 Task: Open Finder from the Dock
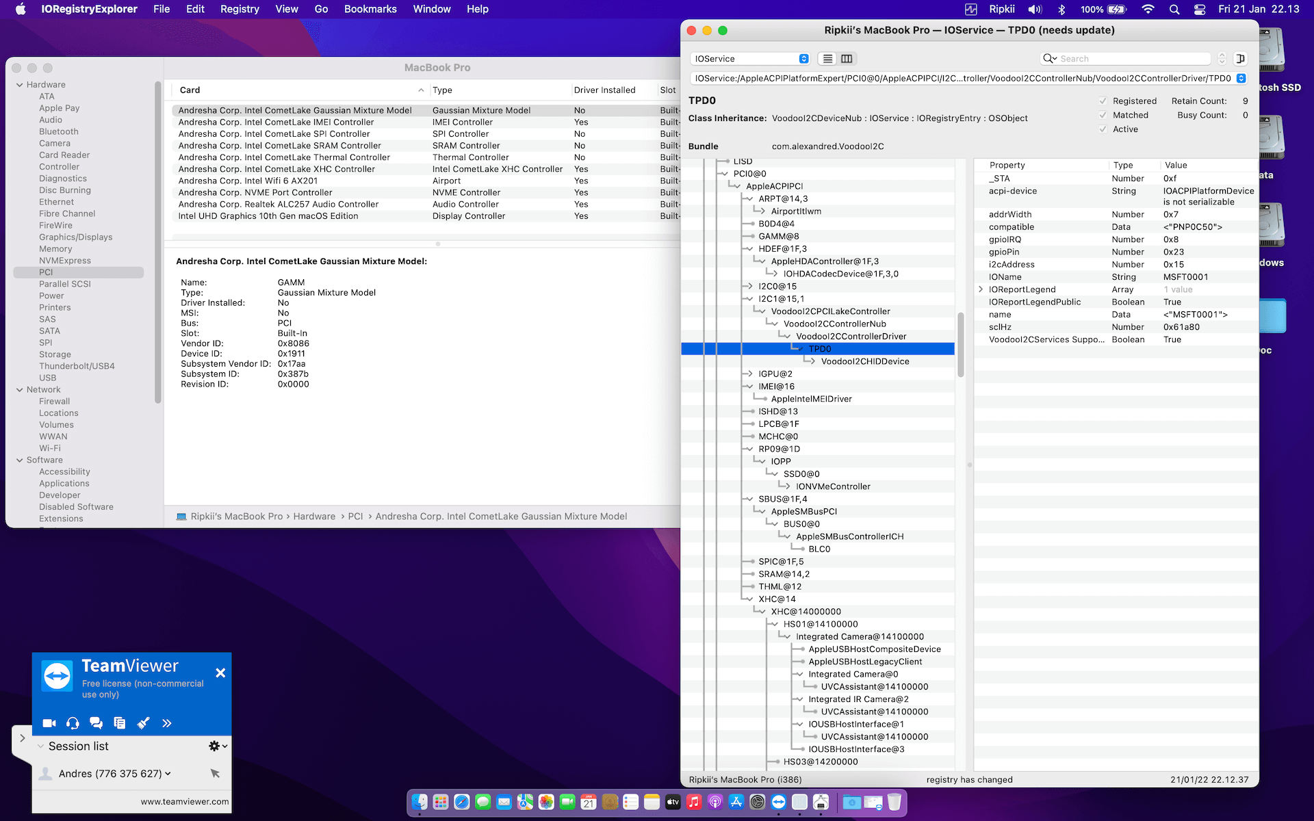click(x=420, y=802)
